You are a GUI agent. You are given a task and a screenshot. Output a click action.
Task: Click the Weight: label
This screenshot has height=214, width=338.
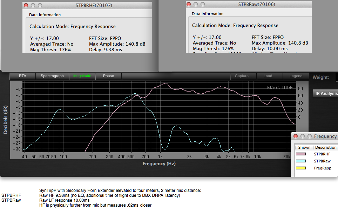coord(321,78)
